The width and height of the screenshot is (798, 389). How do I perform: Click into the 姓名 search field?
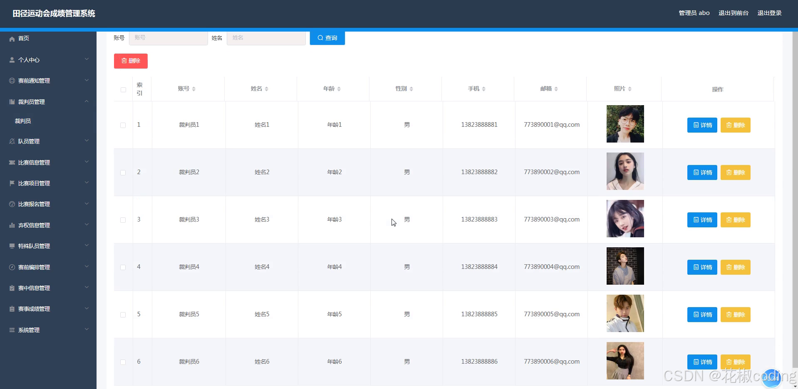(266, 38)
